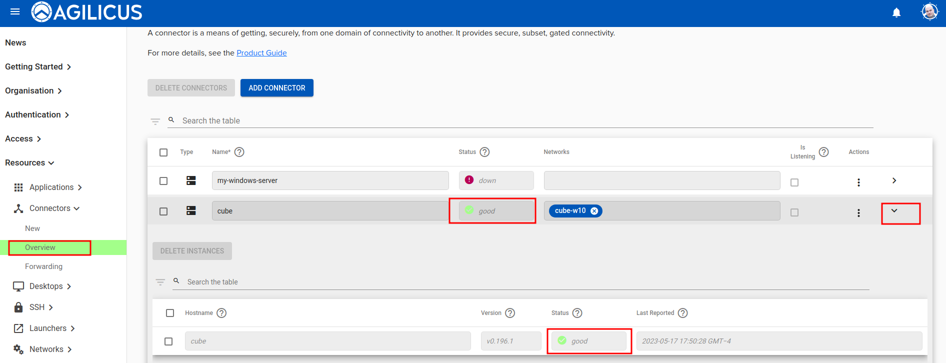Click the help icon beside Is Listening
This screenshot has height=363, width=946.
coord(823,152)
